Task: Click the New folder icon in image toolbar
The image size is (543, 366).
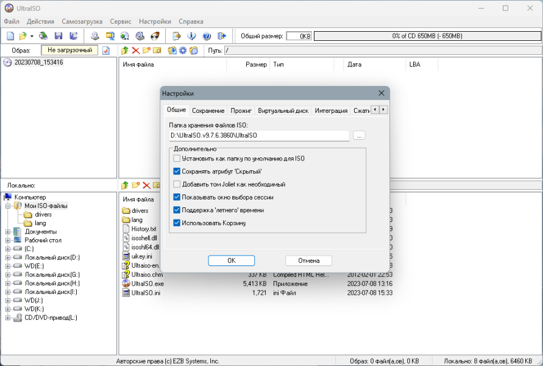Action: 146,51
